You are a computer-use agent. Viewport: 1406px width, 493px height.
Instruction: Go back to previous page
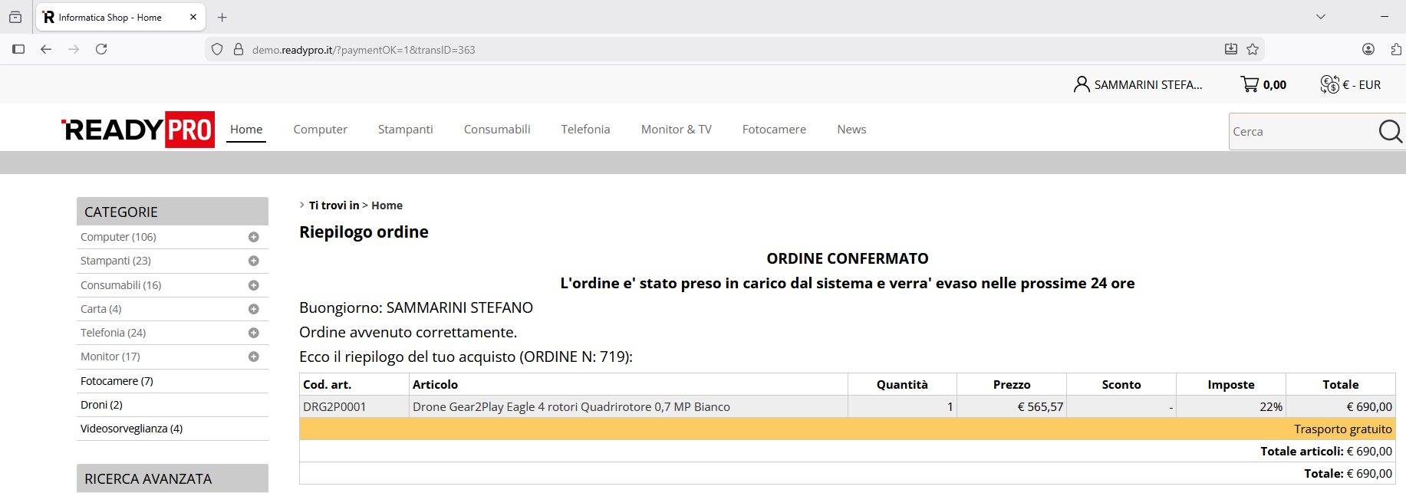coord(46,50)
